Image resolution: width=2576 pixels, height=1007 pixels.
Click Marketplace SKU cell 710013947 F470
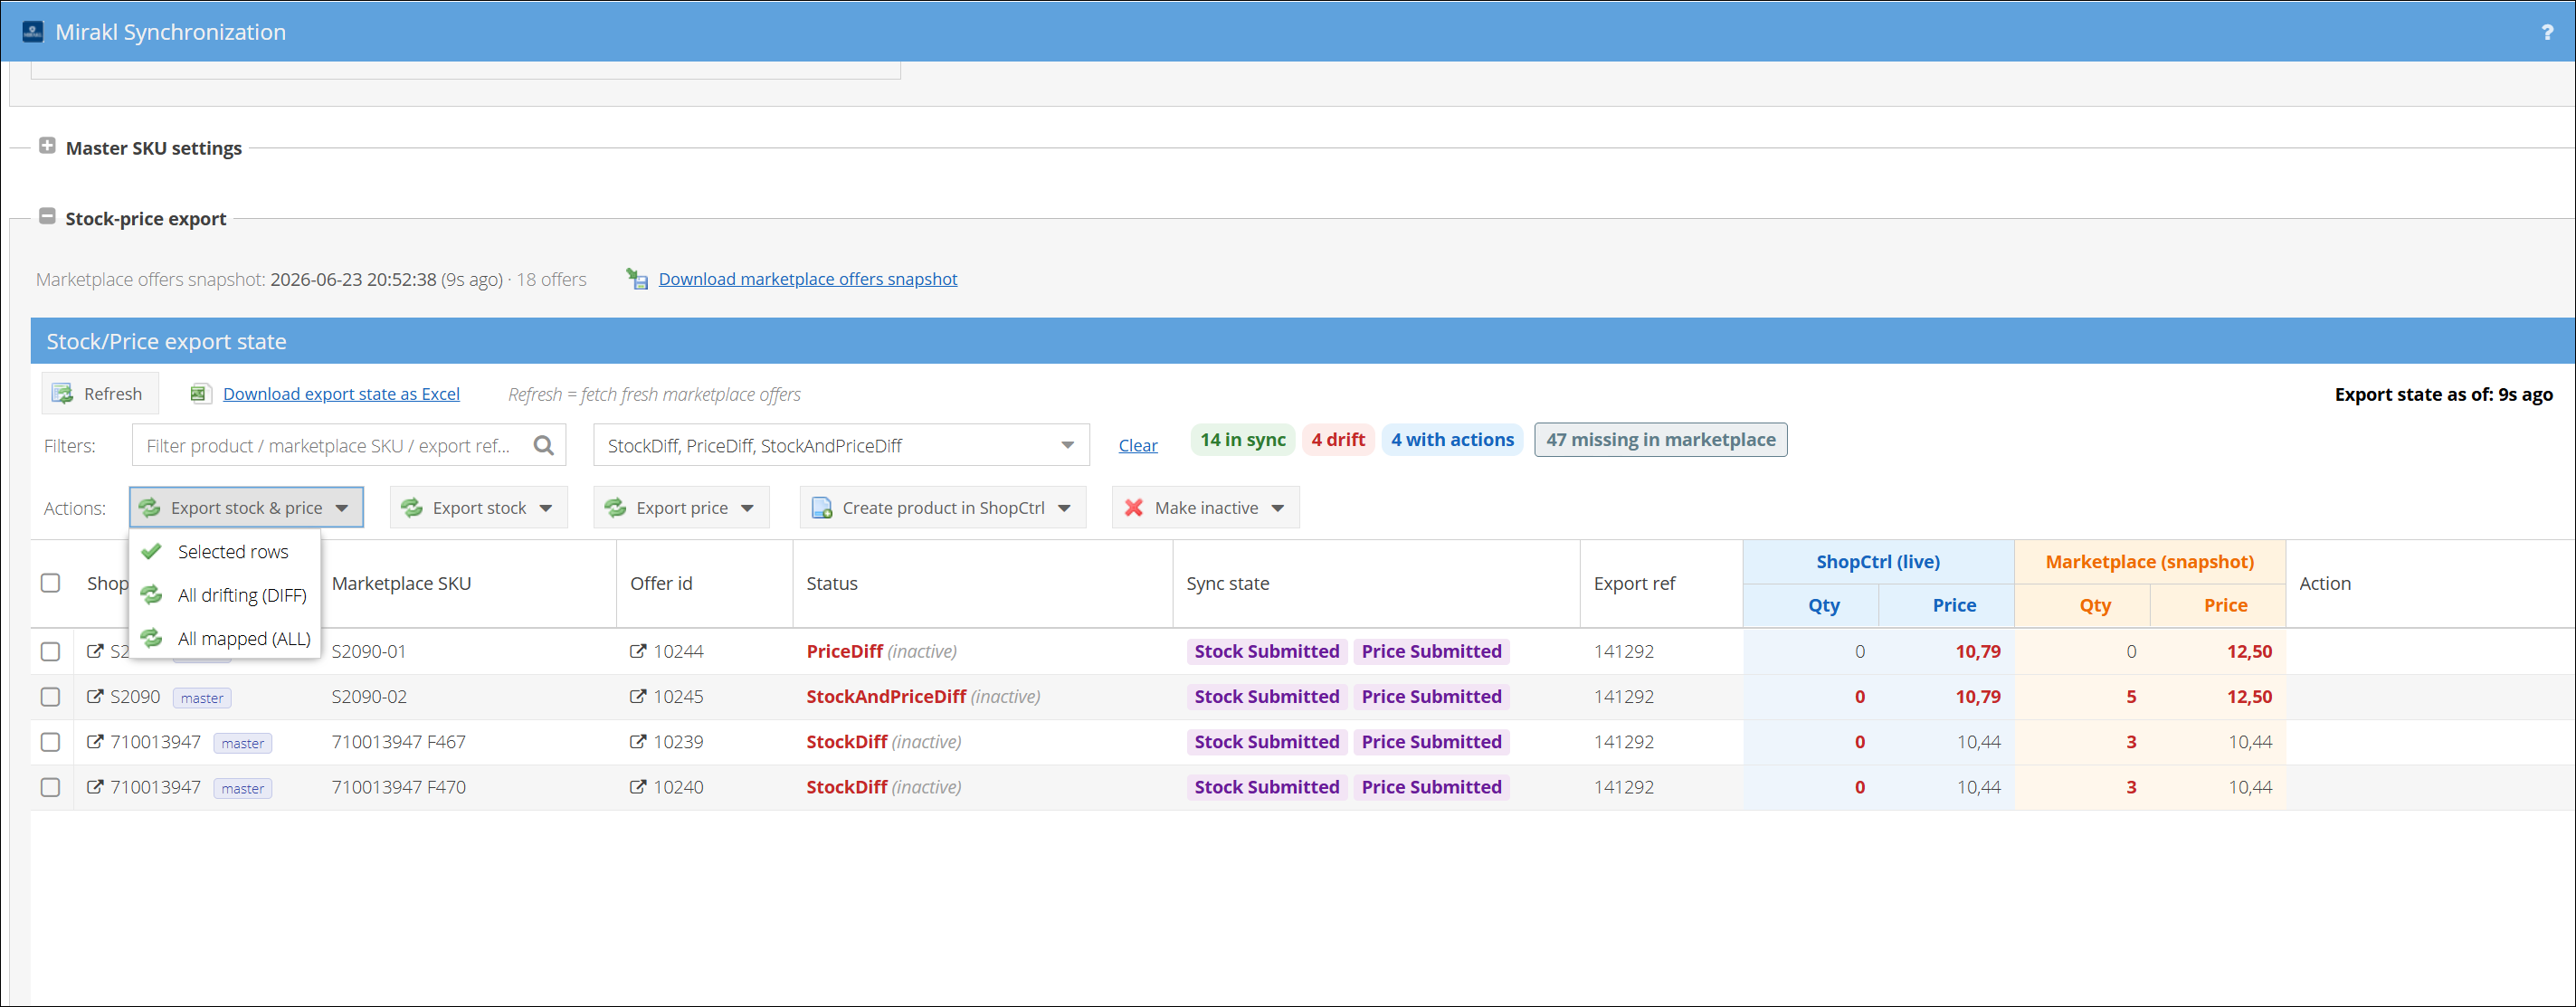(398, 787)
